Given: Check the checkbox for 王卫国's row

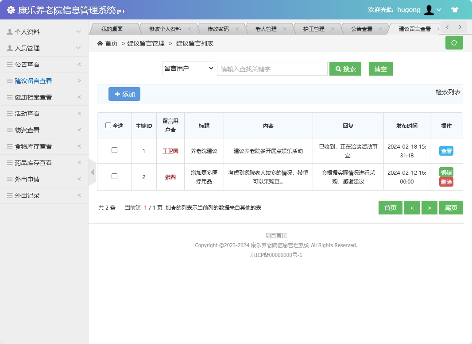Looking at the screenshot, I should (x=114, y=150).
